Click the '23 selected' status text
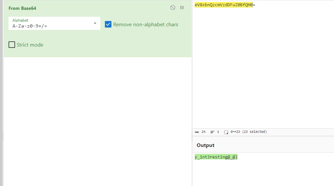Screen dimensions: 334x186 coord(254,132)
